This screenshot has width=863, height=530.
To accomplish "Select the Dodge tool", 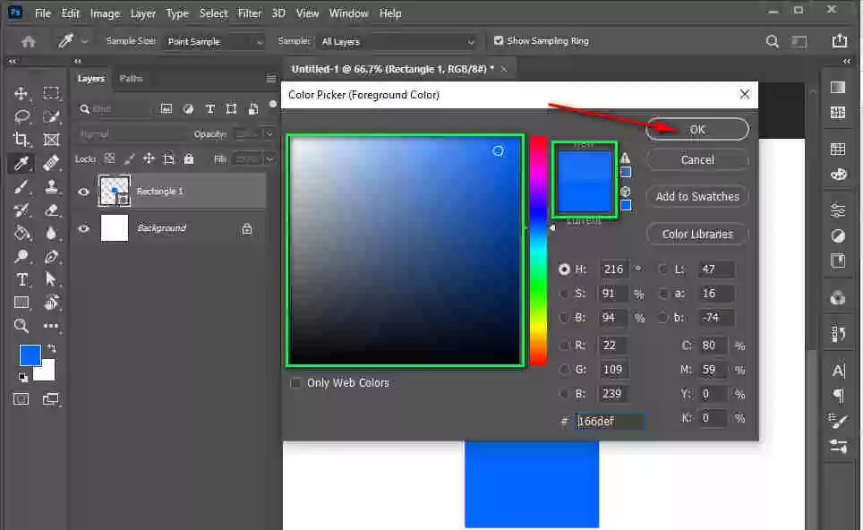I will pyautogui.click(x=21, y=256).
